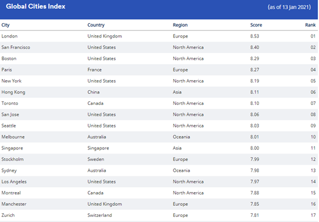Select the Sydney city cell
This screenshot has width=319, height=222.
tap(9, 171)
